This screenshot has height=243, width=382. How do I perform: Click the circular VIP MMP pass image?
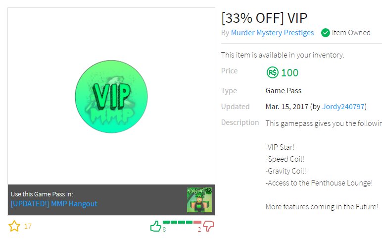111,97
